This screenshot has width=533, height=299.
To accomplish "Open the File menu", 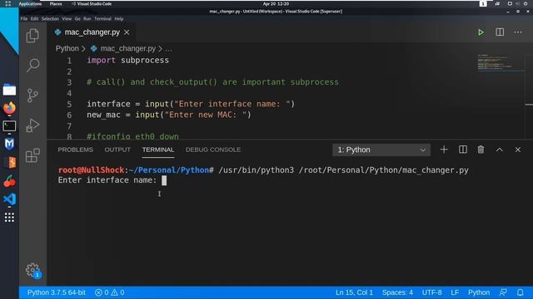I will [24, 18].
